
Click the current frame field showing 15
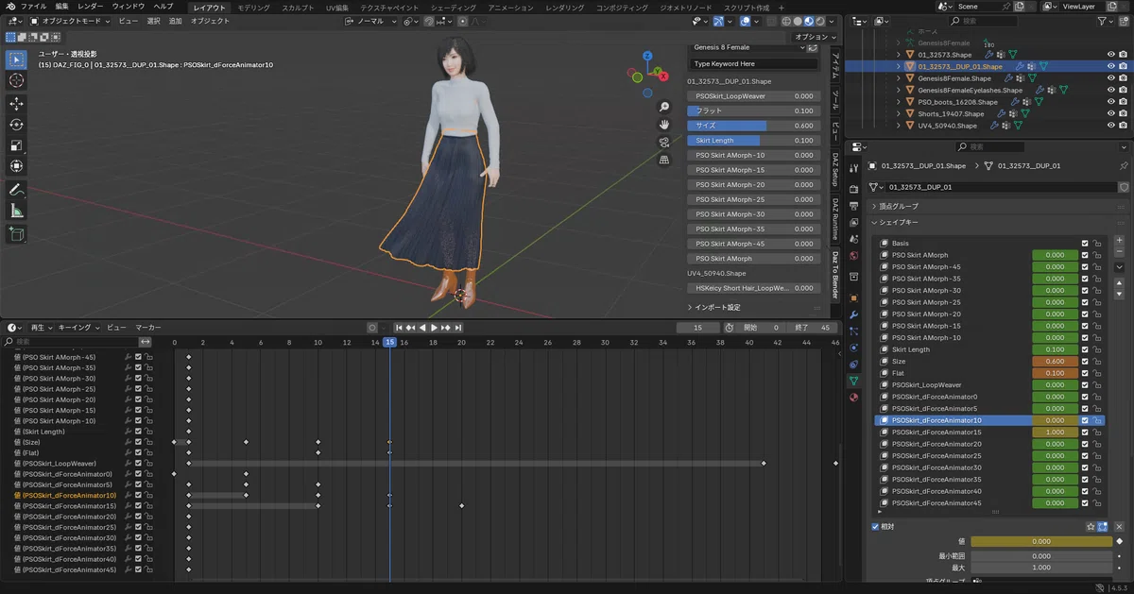(699, 327)
